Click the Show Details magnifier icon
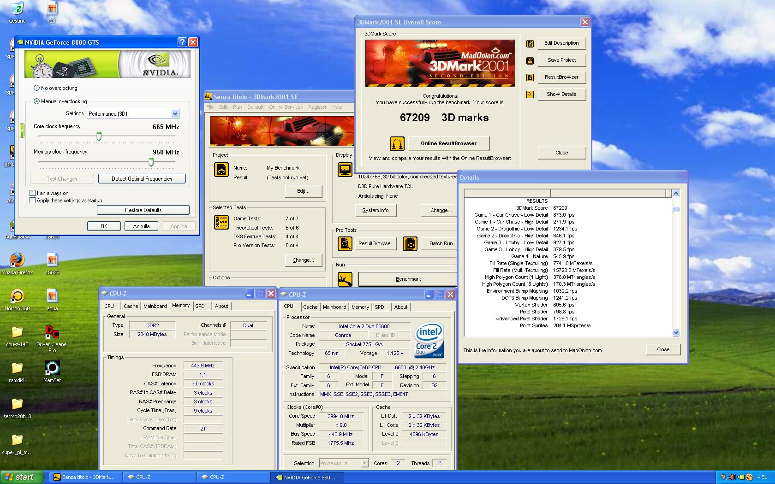The width and height of the screenshot is (775, 484). (530, 94)
